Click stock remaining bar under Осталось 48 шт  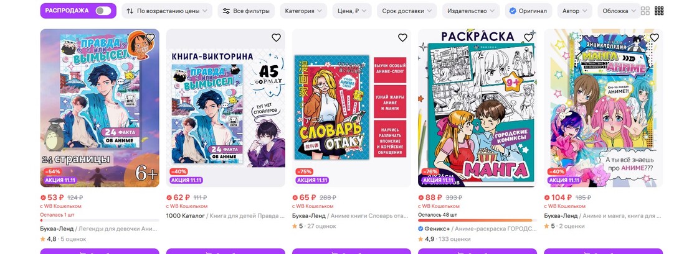[477, 220]
